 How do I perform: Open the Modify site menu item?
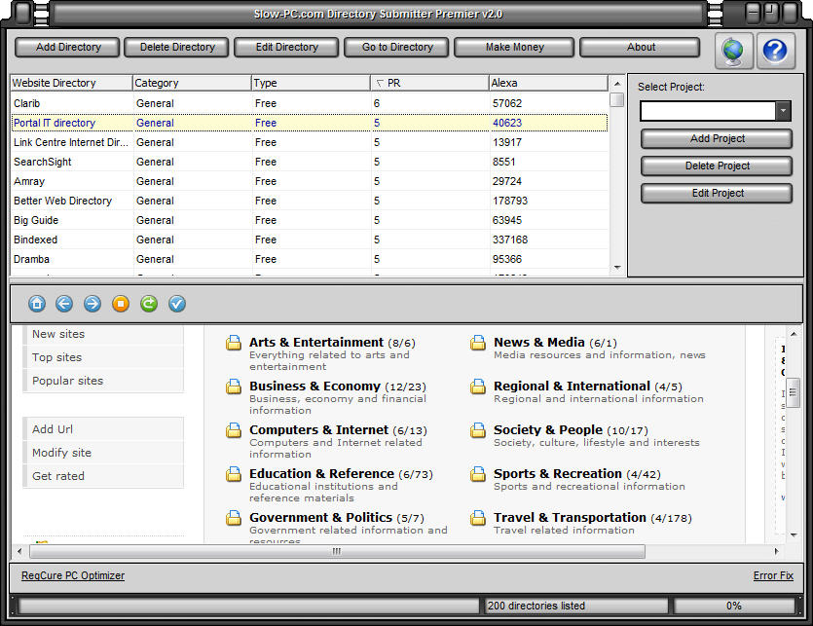[x=103, y=453]
